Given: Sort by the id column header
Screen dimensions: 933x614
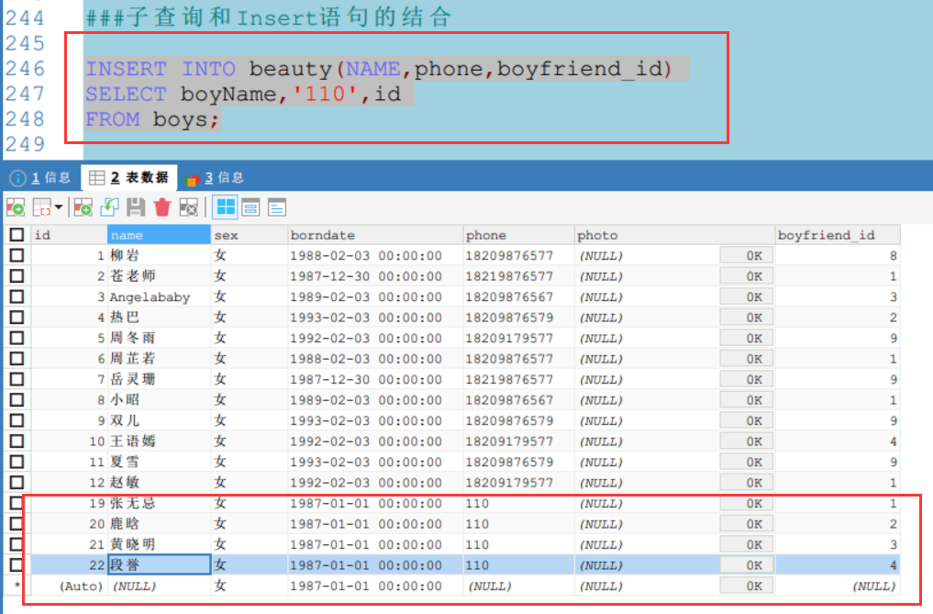Looking at the screenshot, I should (69, 235).
